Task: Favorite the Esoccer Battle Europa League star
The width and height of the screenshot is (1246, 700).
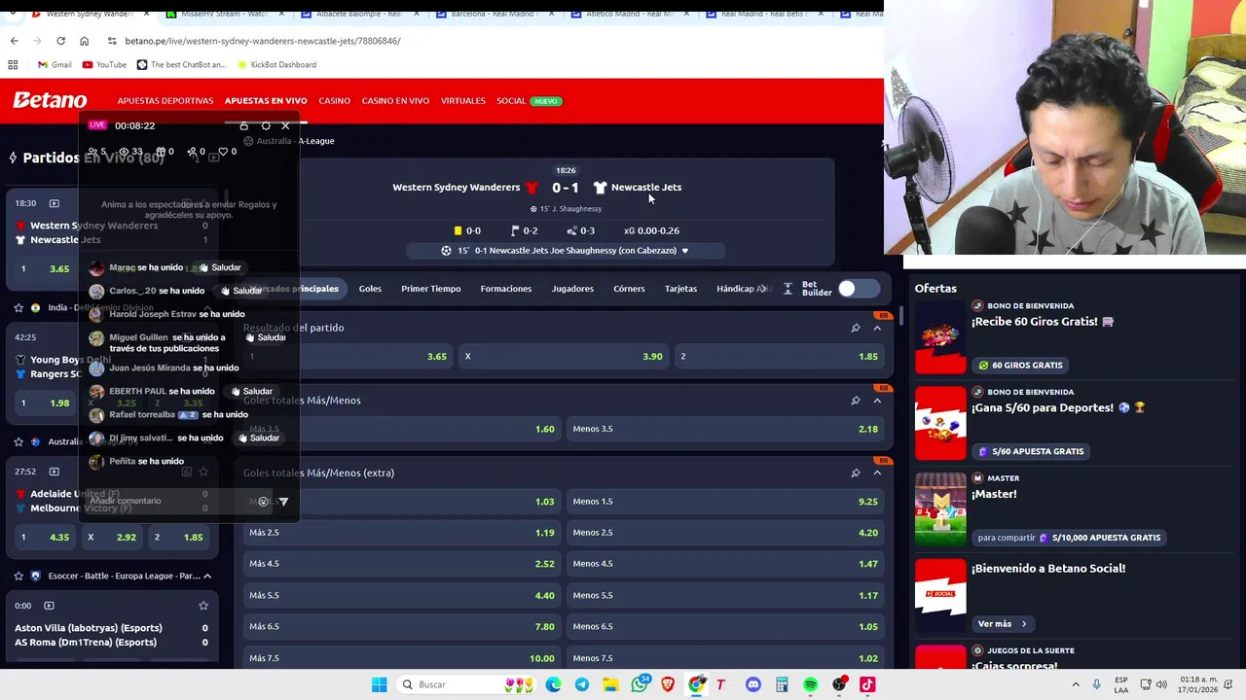Action: pyautogui.click(x=18, y=576)
